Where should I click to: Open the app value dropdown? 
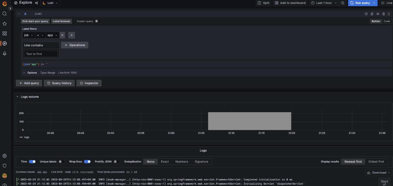point(52,35)
